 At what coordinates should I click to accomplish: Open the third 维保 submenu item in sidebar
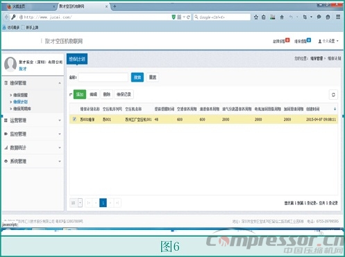pos(22,109)
